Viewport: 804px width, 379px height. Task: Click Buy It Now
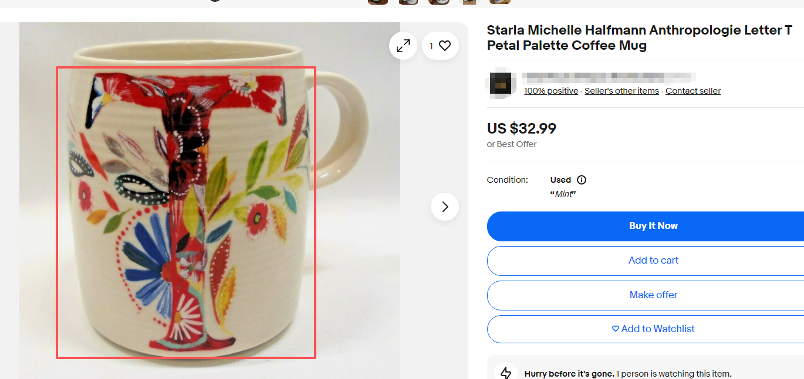pos(653,226)
